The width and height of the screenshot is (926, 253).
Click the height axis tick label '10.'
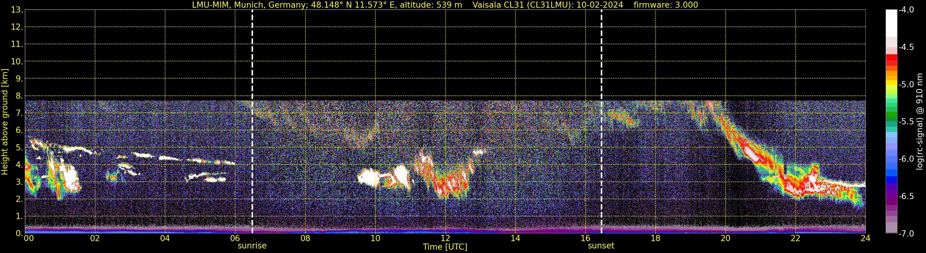click(x=17, y=62)
